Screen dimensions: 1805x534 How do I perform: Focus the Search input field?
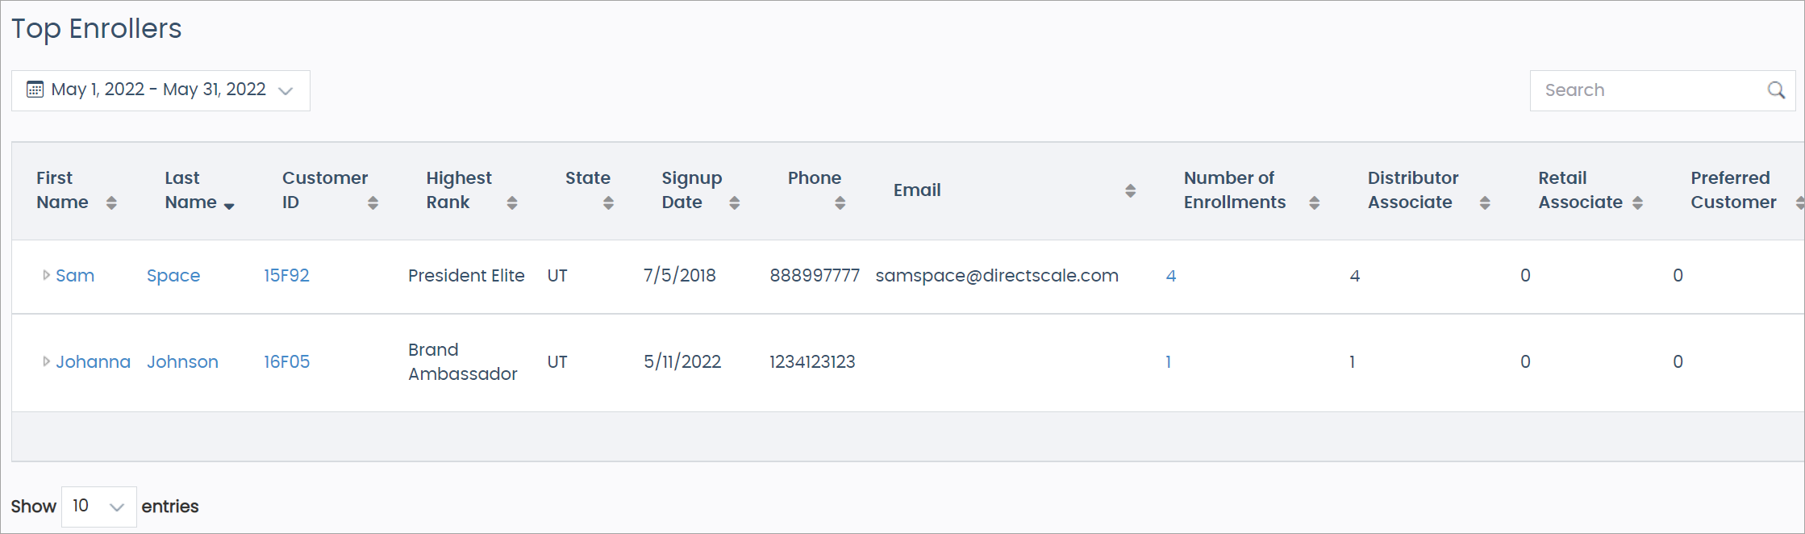[1645, 90]
